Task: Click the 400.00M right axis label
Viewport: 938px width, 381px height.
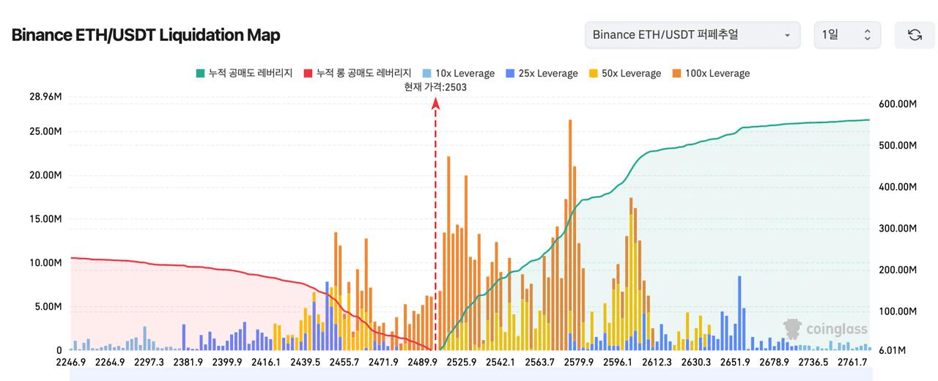Action: click(897, 187)
